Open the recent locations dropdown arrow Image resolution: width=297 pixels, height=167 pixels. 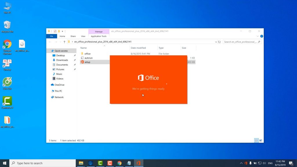(x=60, y=42)
